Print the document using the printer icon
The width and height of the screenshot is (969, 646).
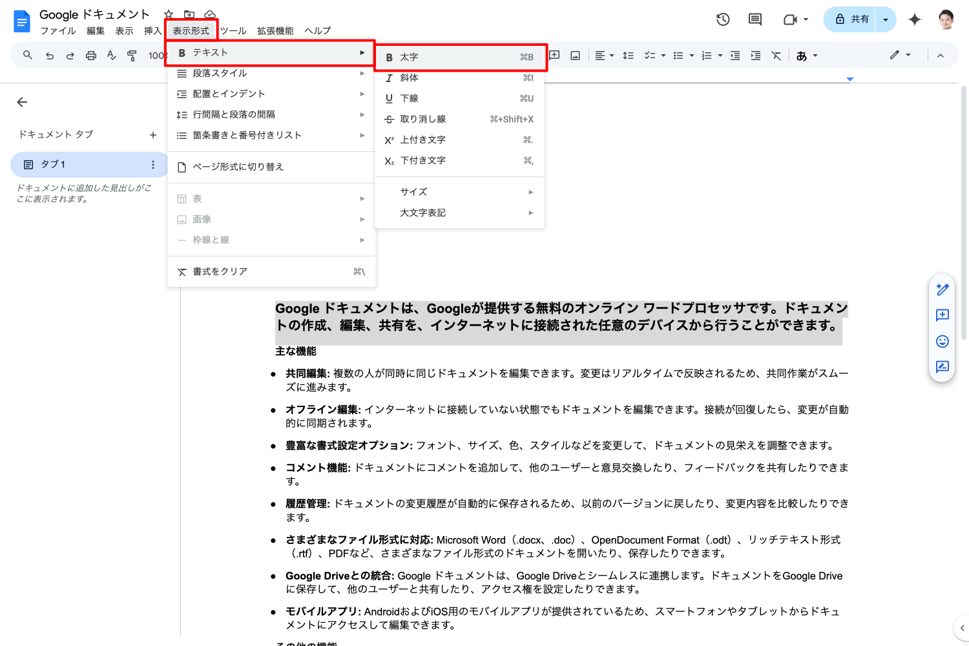coord(91,56)
